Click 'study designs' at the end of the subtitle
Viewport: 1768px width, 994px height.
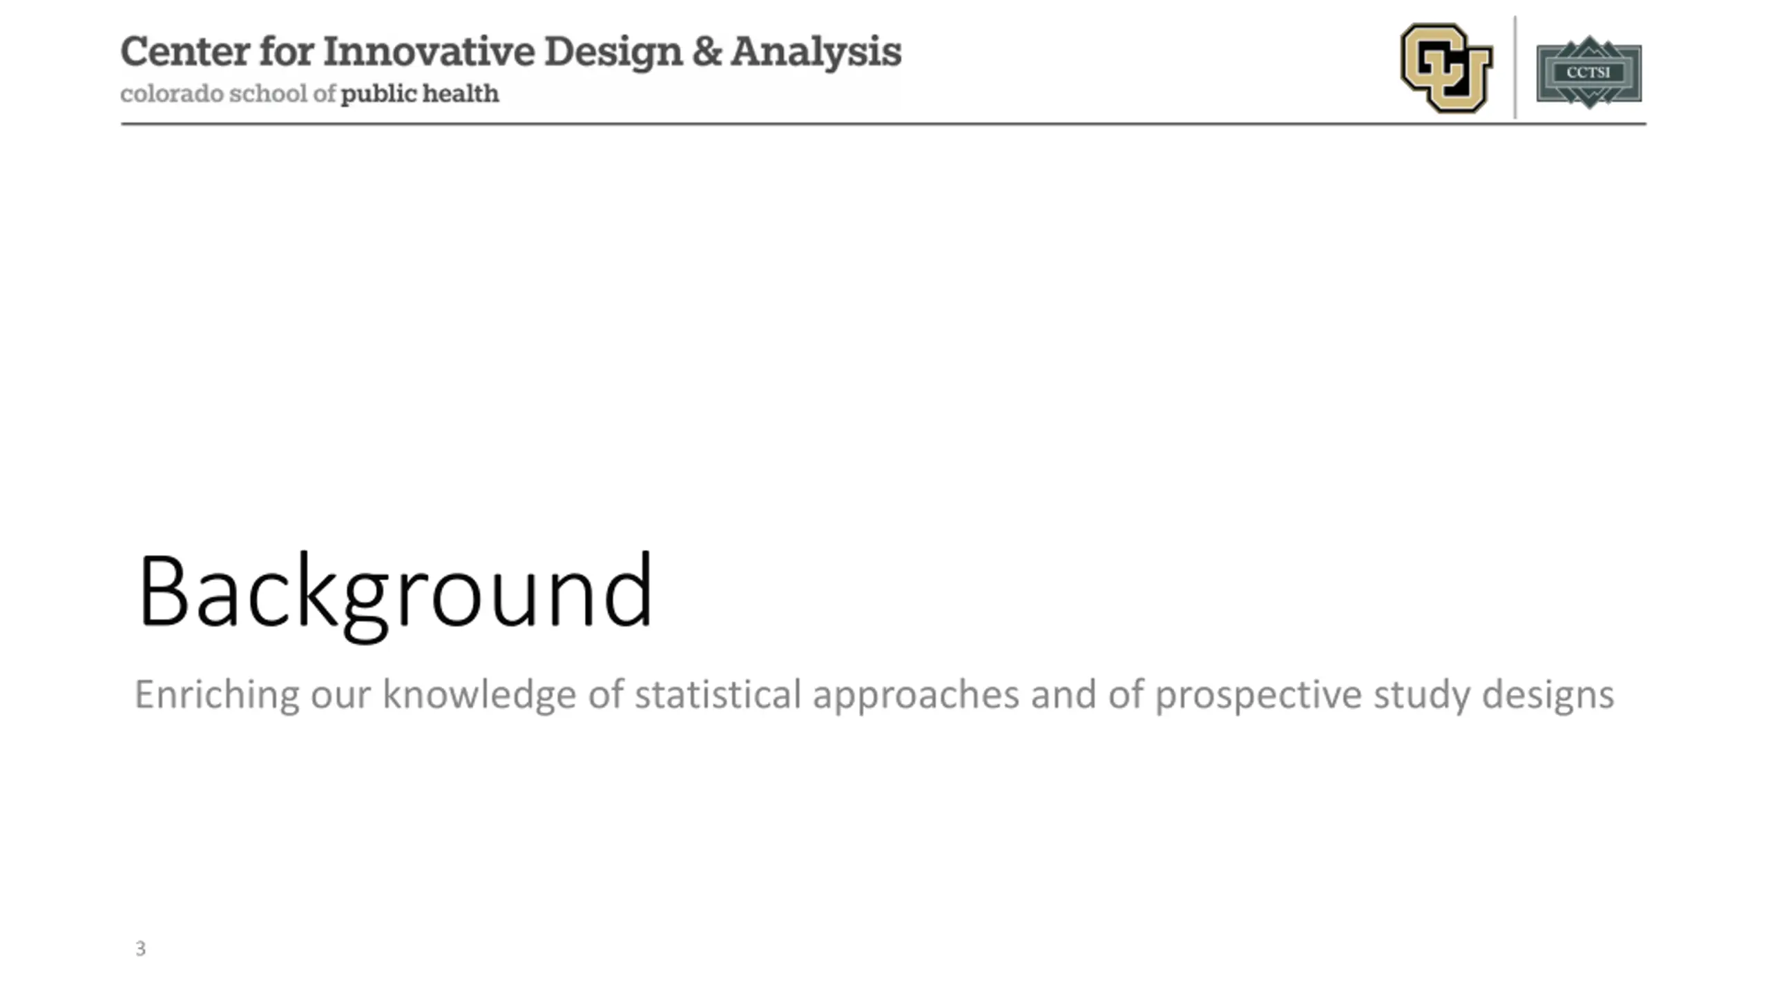(x=1494, y=696)
